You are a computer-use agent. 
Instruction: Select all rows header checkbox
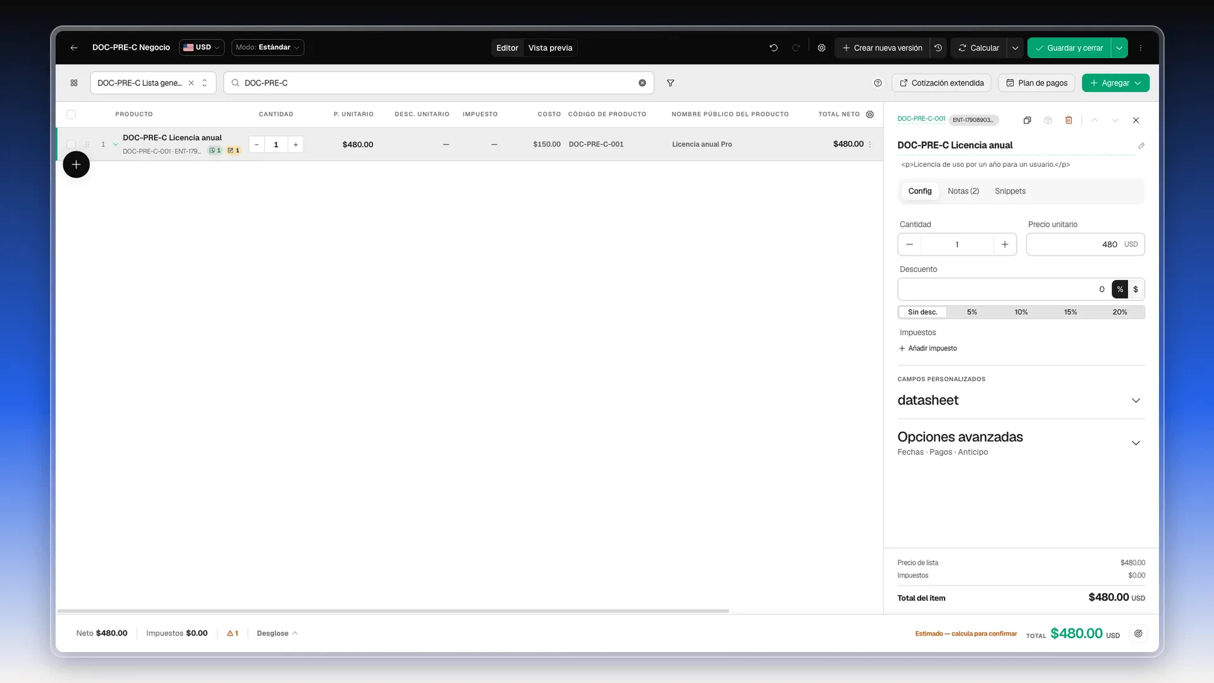point(71,114)
